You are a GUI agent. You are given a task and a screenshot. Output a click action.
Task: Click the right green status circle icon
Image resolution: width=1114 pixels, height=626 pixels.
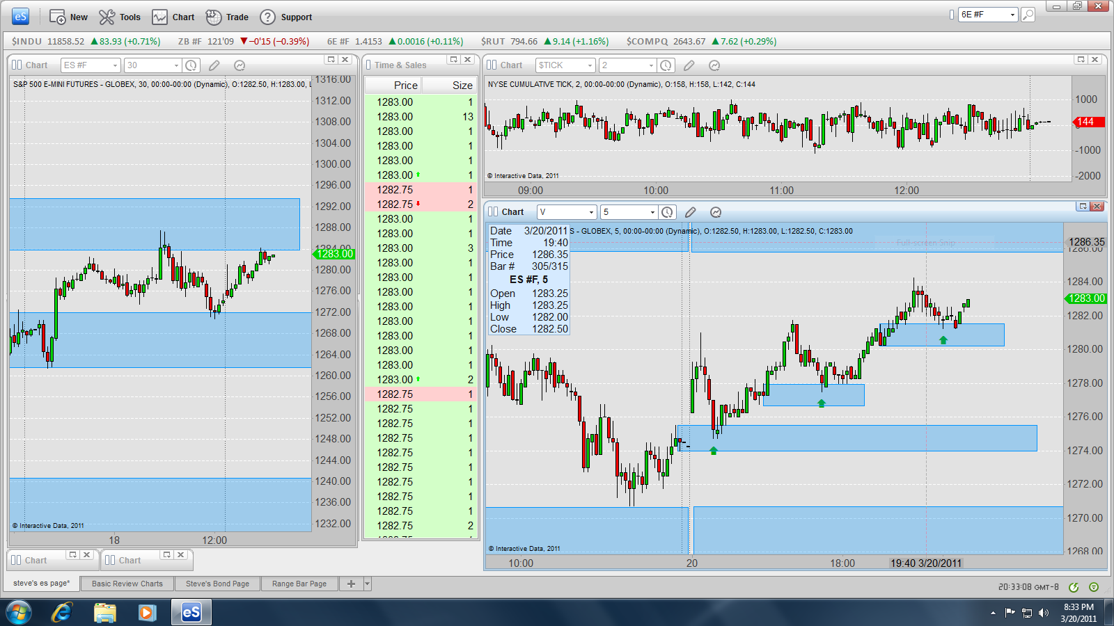click(x=1094, y=587)
